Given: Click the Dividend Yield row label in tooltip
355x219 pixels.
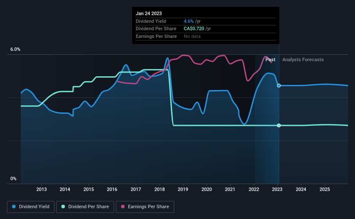Looking at the screenshot, I should click(x=151, y=21).
